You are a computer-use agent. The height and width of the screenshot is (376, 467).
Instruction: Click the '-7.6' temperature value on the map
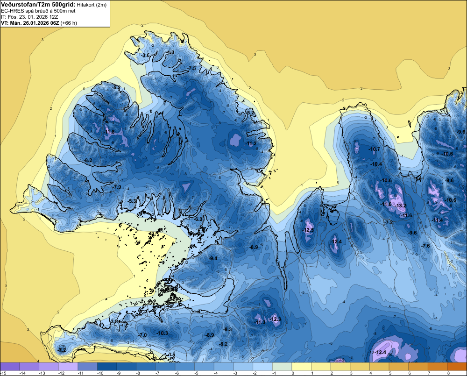pyautogui.click(x=426, y=246)
